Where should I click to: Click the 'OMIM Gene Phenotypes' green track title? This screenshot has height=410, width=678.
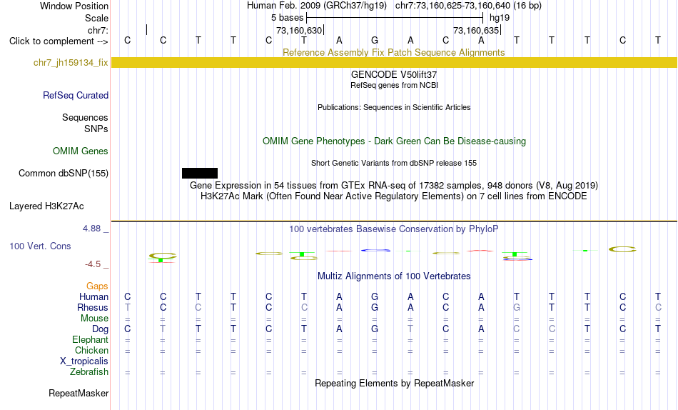394,141
